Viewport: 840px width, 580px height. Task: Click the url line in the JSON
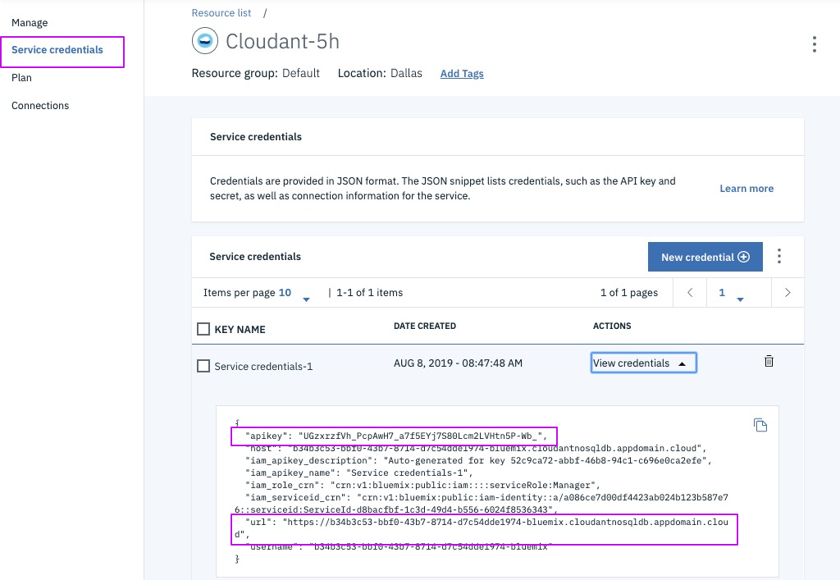tap(481, 528)
